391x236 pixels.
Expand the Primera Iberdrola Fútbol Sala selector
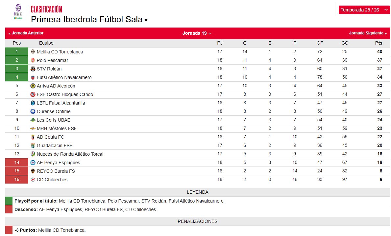[88, 20]
